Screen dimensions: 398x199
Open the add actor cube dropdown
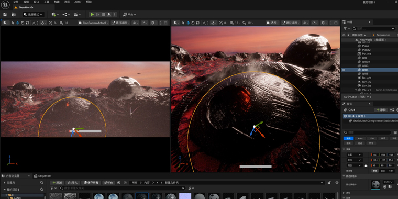(x=55, y=15)
